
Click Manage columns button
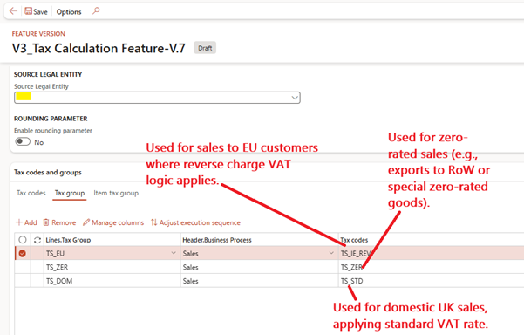pyautogui.click(x=113, y=222)
